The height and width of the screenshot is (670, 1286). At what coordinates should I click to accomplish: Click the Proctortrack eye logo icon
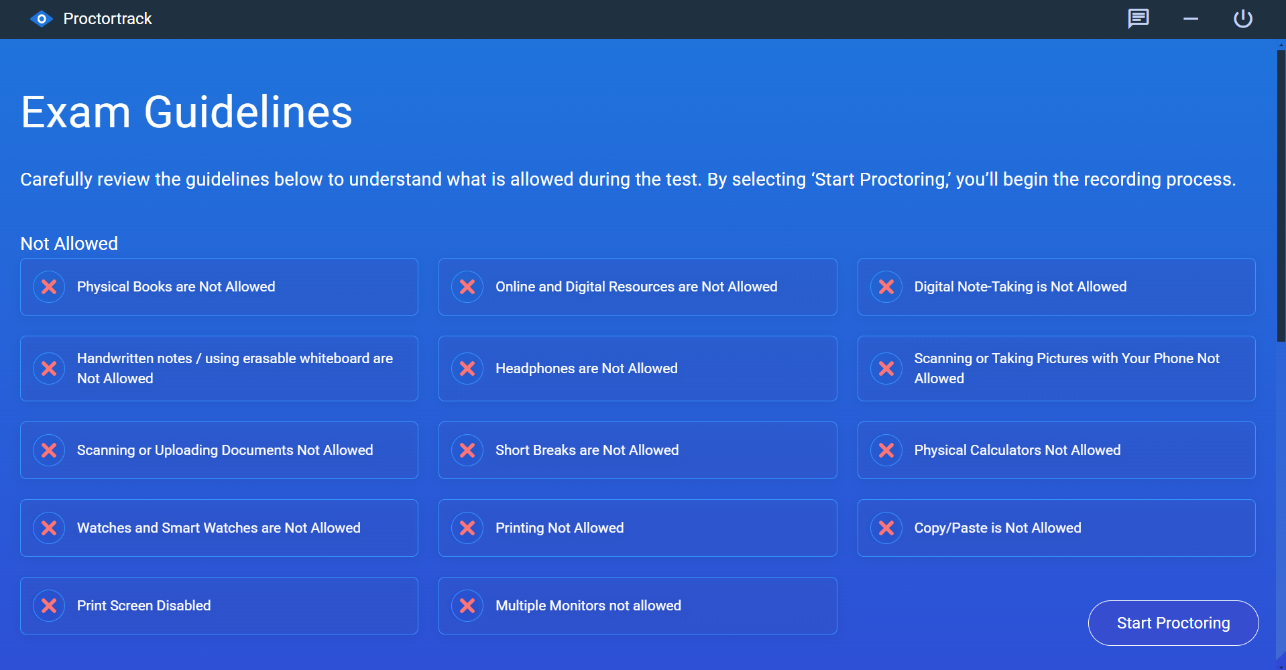pos(42,19)
